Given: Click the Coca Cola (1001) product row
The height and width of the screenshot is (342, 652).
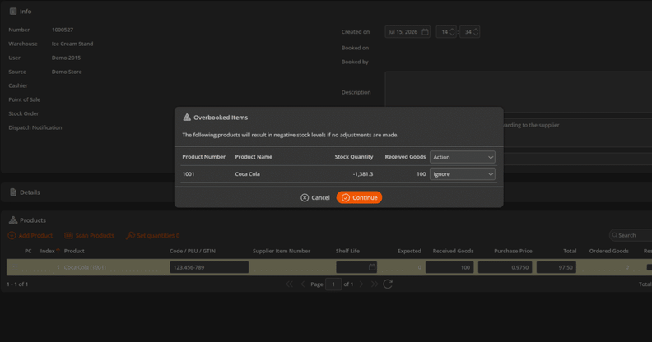Looking at the screenshot, I should (329, 267).
